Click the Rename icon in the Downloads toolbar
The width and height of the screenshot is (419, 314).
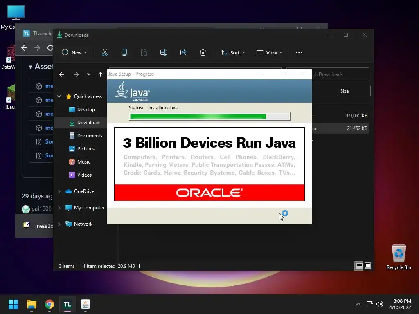(x=164, y=53)
